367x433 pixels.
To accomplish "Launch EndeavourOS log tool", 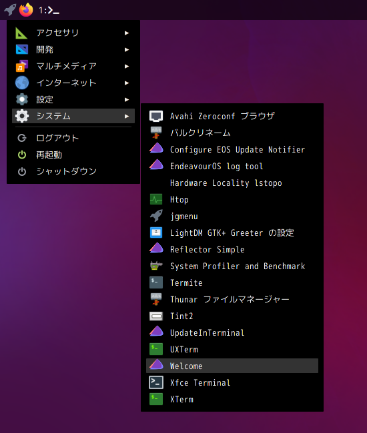I will [232, 166].
